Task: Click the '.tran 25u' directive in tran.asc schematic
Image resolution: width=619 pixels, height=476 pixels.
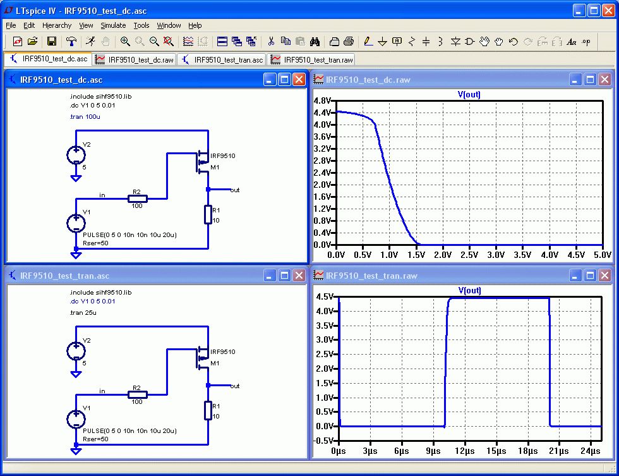Action: [x=83, y=312]
